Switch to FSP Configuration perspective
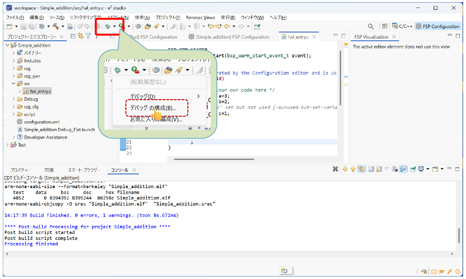466x279 pixels. (x=438, y=26)
